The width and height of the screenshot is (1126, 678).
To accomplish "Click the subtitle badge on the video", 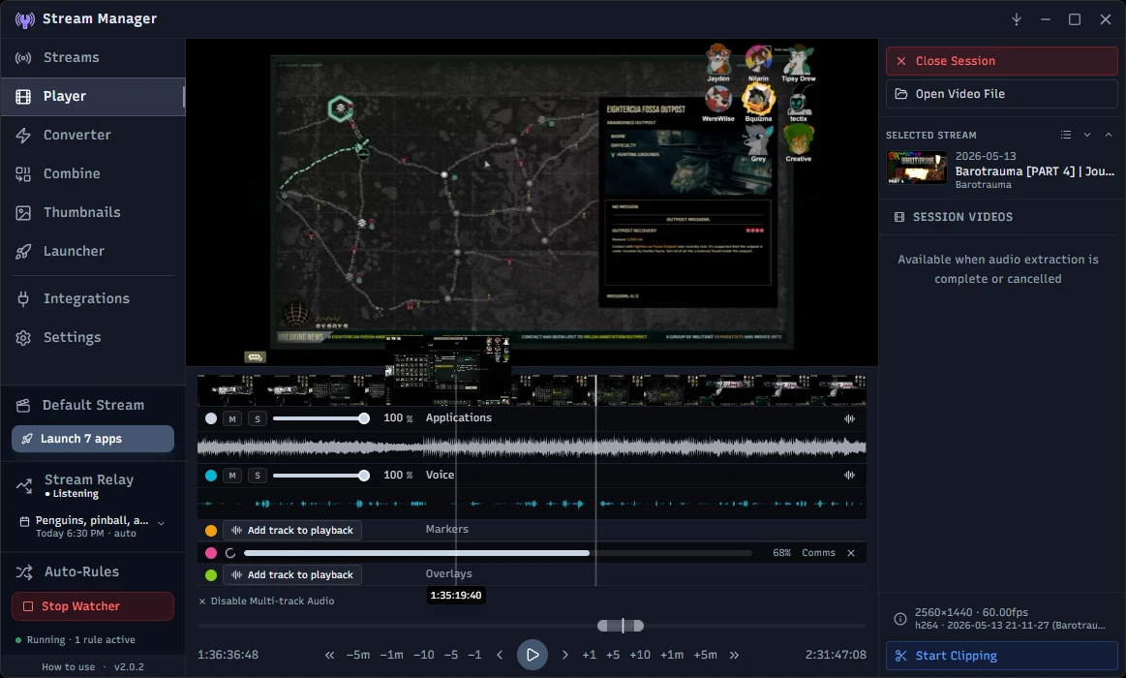I will (x=255, y=357).
